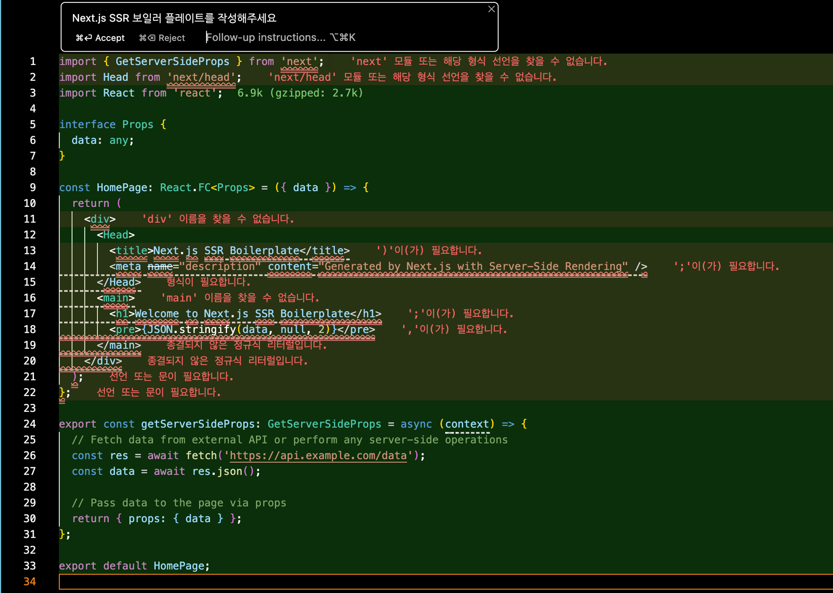Focus the Follow-up instructions input field
This screenshot has height=593, width=833.
pyautogui.click(x=281, y=37)
